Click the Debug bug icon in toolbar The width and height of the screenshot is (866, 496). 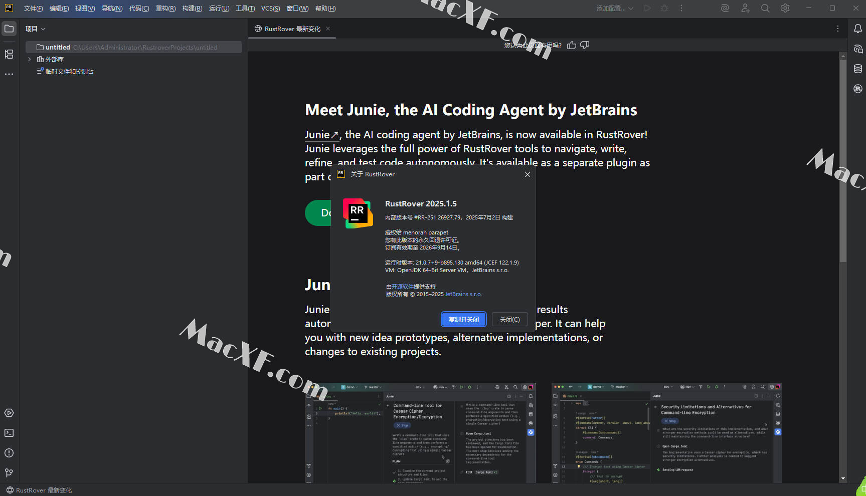pyautogui.click(x=664, y=8)
